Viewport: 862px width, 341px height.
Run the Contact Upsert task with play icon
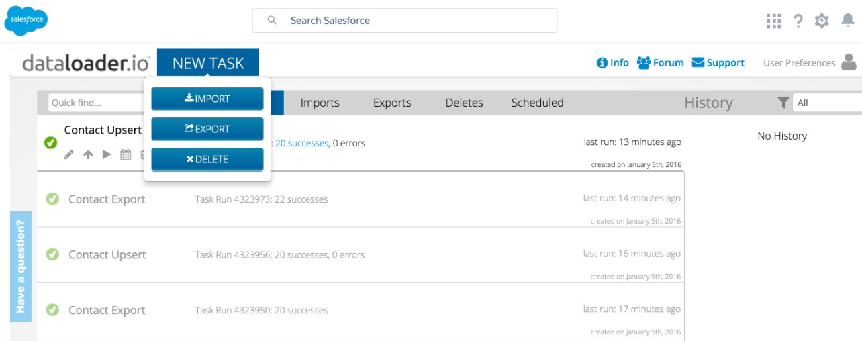tap(106, 155)
